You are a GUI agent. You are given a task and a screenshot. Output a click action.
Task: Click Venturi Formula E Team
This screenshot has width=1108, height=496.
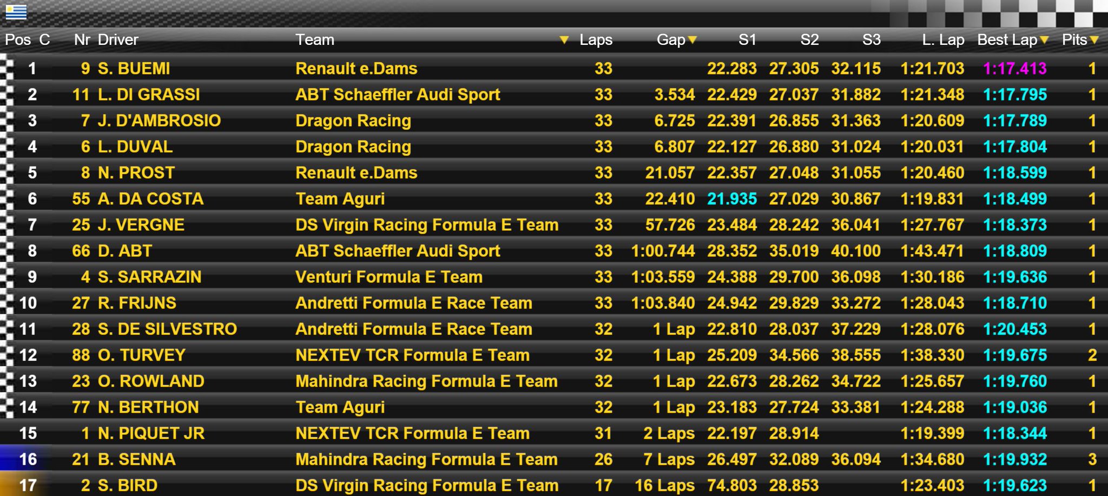coord(389,277)
